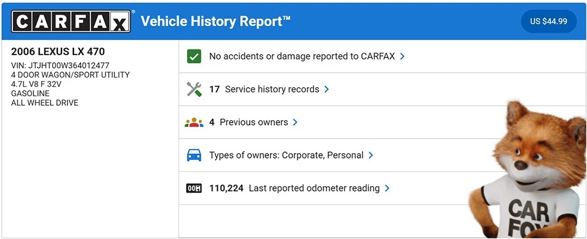Expand the no accidents reported chevron
Image resolution: width=587 pixels, height=239 pixels.
pyautogui.click(x=402, y=56)
